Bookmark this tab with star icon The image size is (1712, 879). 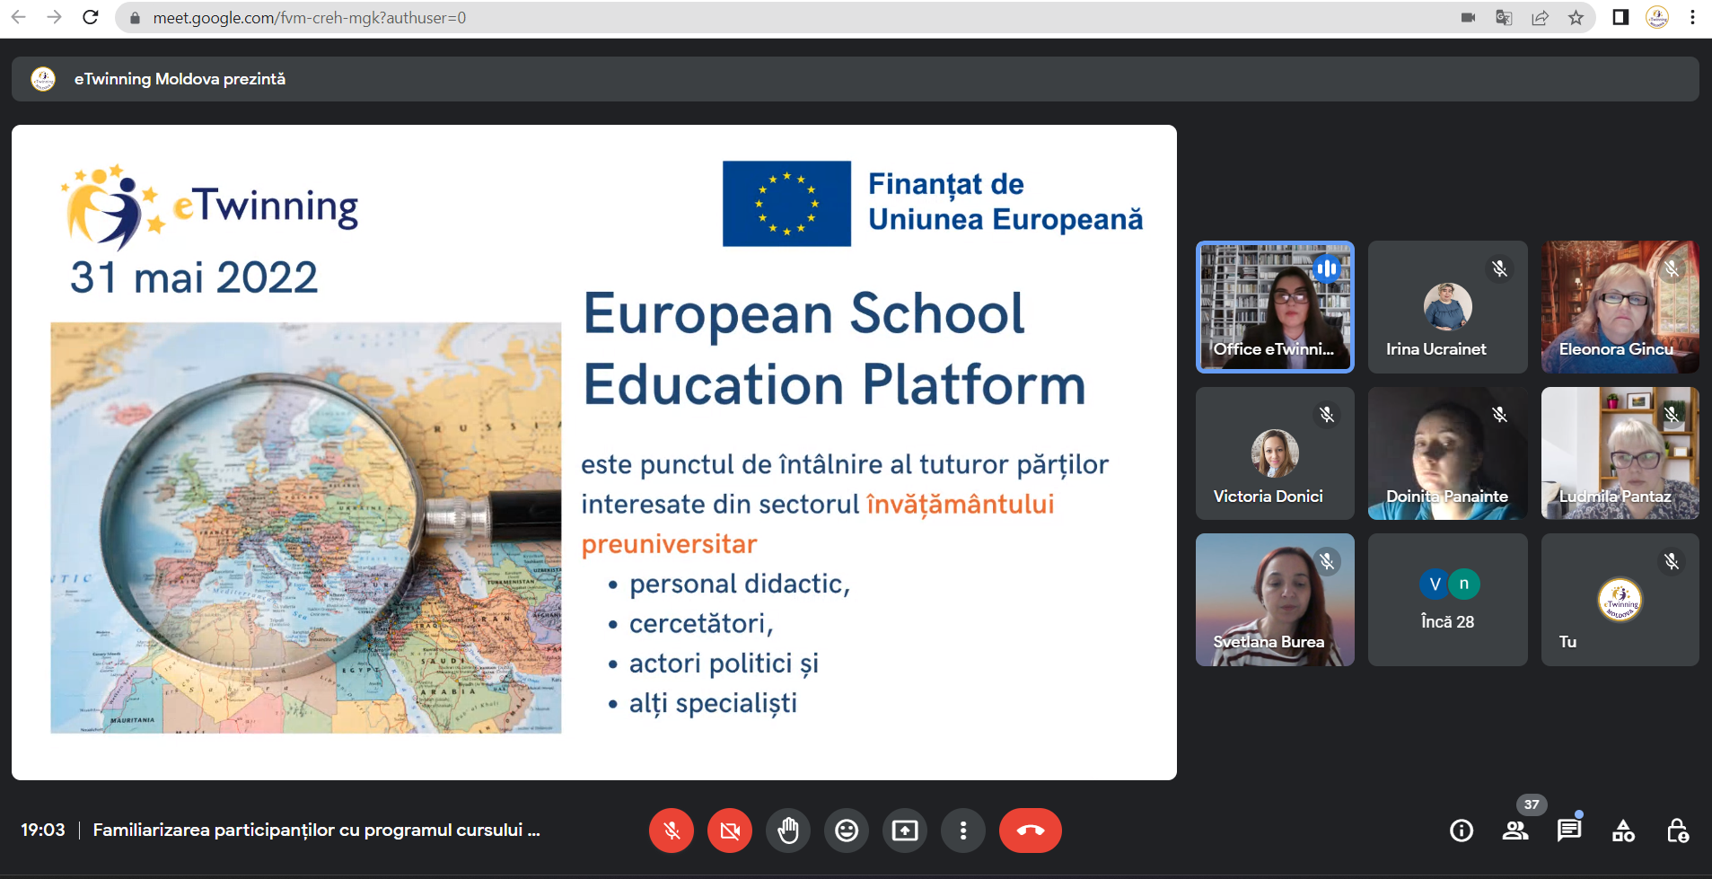pos(1576,18)
